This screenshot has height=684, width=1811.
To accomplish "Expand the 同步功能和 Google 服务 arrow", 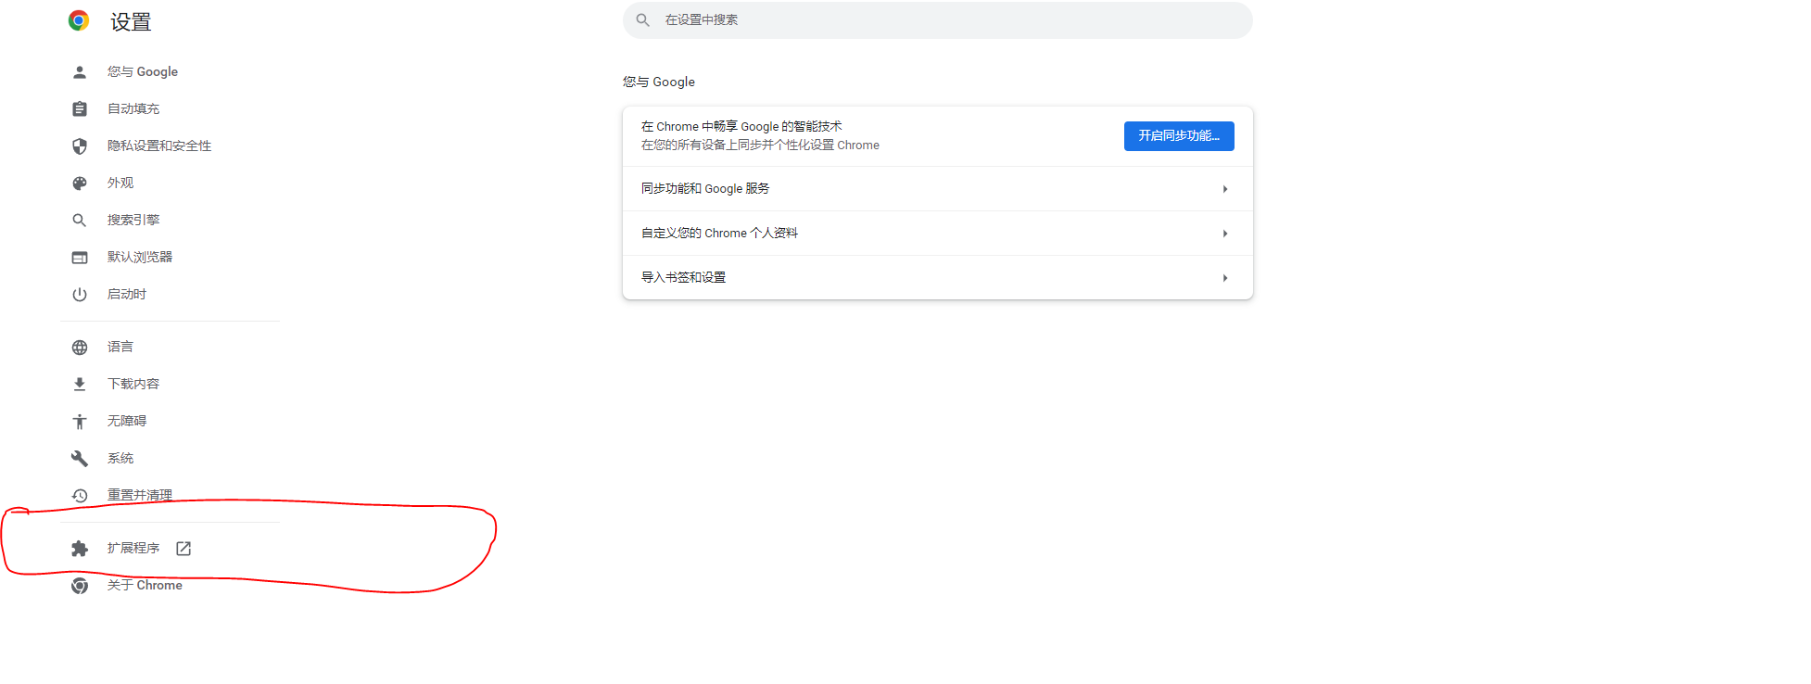I will point(1225,189).
